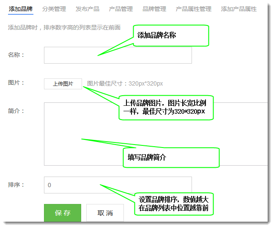The height and width of the screenshot is (228, 274).
Task: Click the 简介 field label
Action: [x=16, y=111]
